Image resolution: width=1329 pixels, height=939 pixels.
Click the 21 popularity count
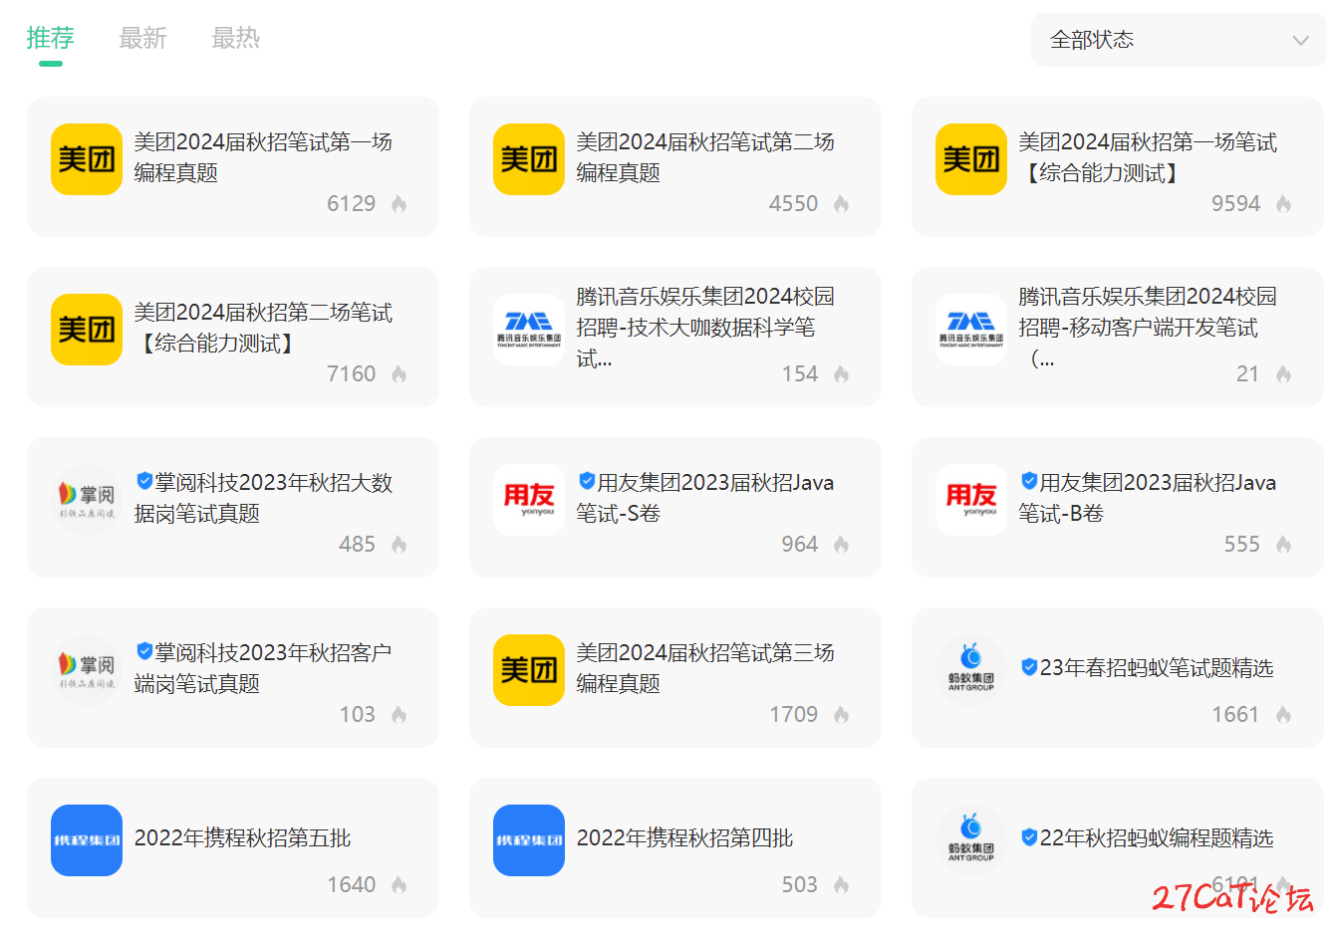click(1248, 374)
